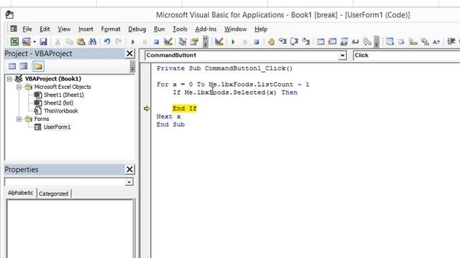Click the Click procedure box
The width and height of the screenshot is (460, 258).
406,55
